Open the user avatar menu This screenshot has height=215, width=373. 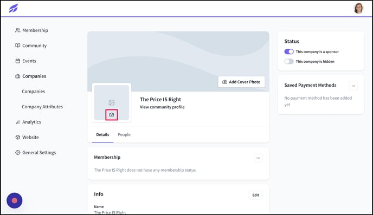coord(358,8)
